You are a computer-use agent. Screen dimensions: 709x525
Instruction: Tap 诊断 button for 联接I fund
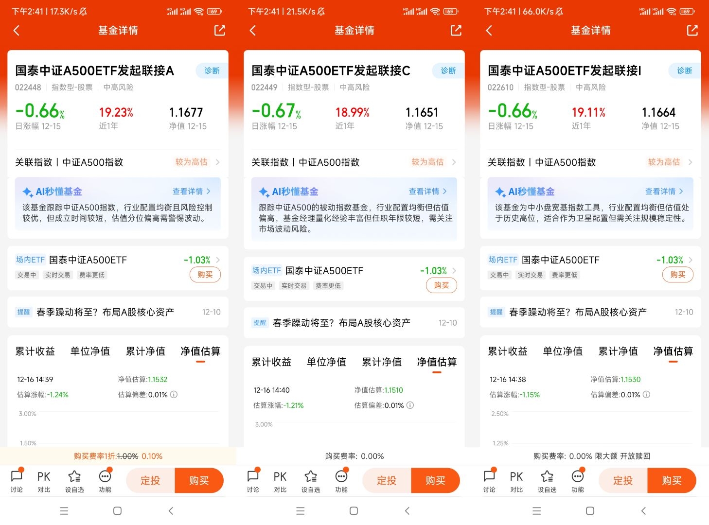pos(684,71)
